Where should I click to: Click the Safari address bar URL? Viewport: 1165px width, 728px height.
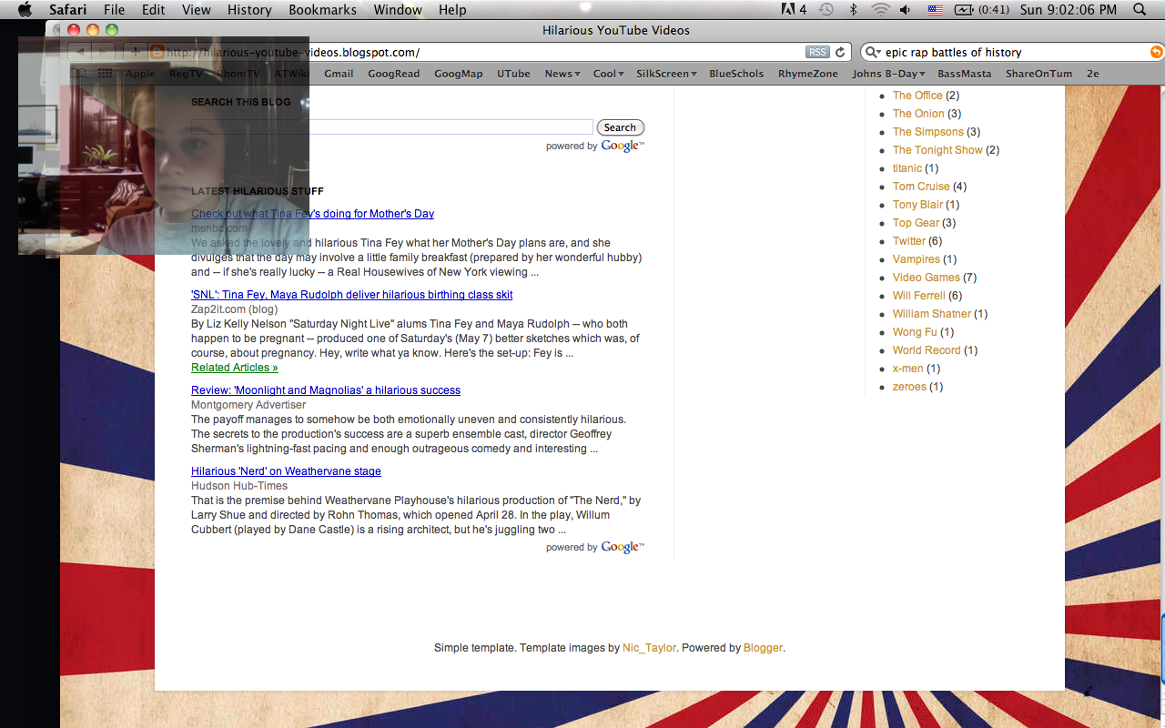pos(293,53)
